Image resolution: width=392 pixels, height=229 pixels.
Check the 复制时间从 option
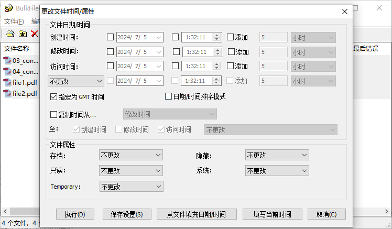pos(53,115)
